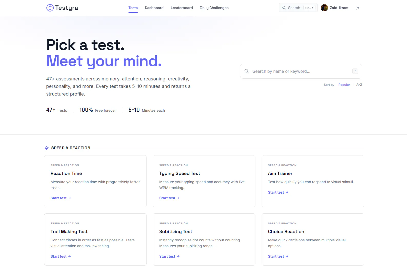The image size is (407, 272).
Task: Click the 'Pick a test.' headline
Action: click(85, 45)
